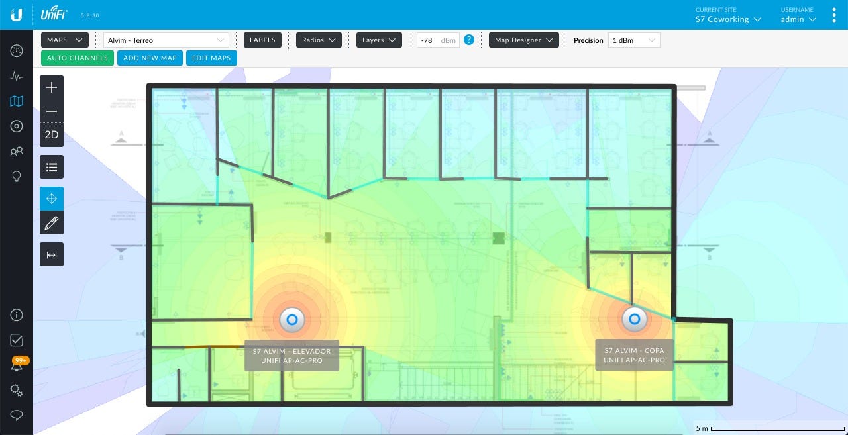Open the Devices section in sidebar

point(17,126)
